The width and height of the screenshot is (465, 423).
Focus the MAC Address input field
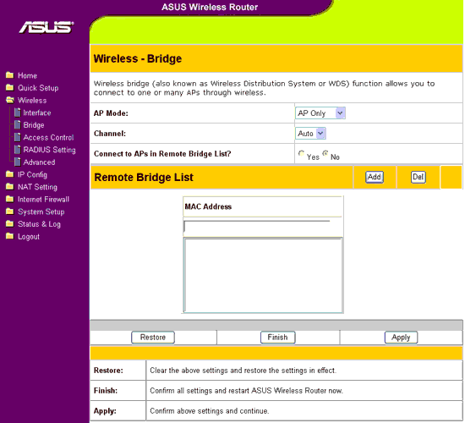(x=257, y=227)
